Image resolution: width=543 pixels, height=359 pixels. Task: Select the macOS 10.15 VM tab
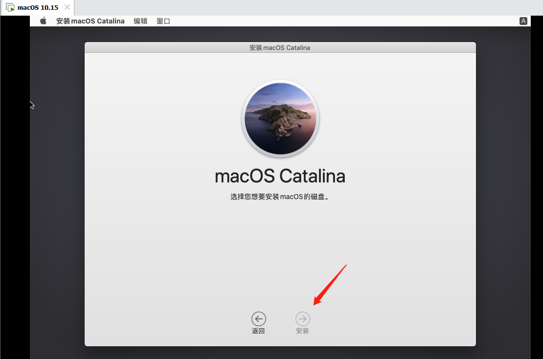(37, 8)
